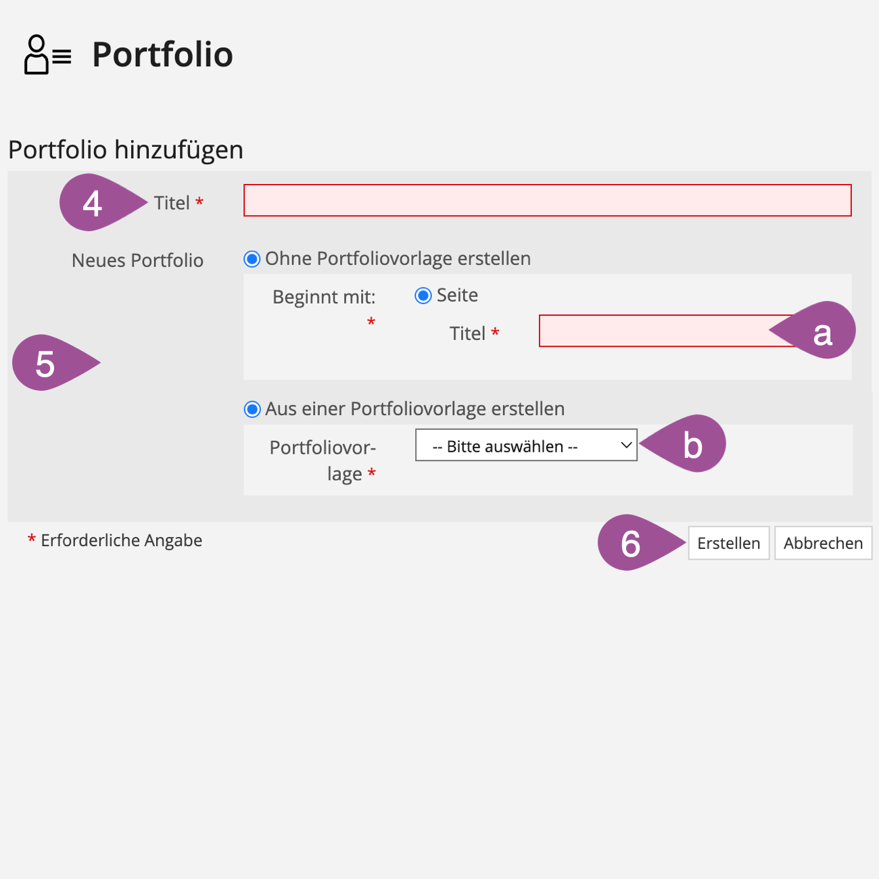The height and width of the screenshot is (879, 879).
Task: Focus the top portfolio Titel input field
Action: (x=547, y=201)
